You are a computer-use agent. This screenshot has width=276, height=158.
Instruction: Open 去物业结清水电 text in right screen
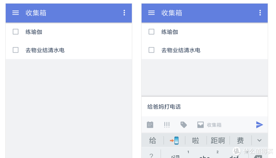tap(181, 50)
